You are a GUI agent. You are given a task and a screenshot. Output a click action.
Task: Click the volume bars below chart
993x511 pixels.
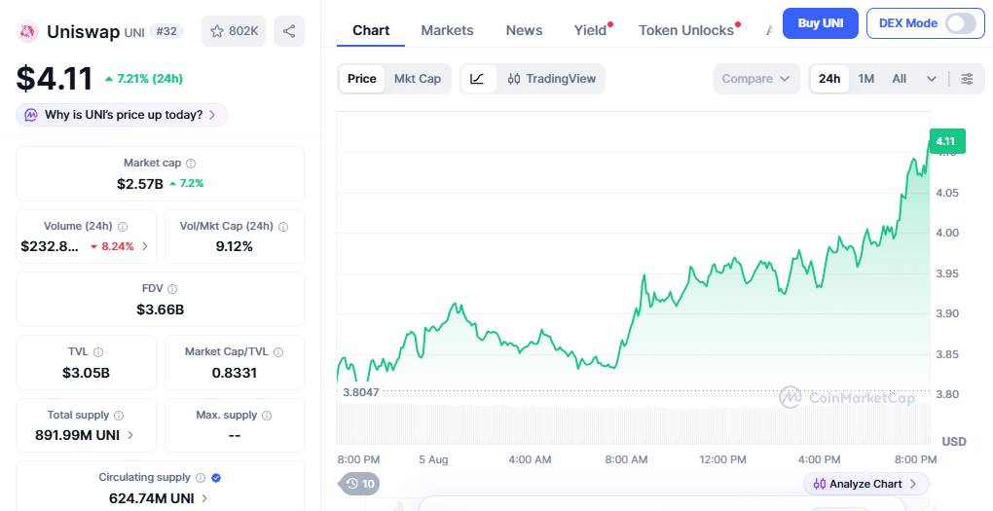[x=634, y=423]
